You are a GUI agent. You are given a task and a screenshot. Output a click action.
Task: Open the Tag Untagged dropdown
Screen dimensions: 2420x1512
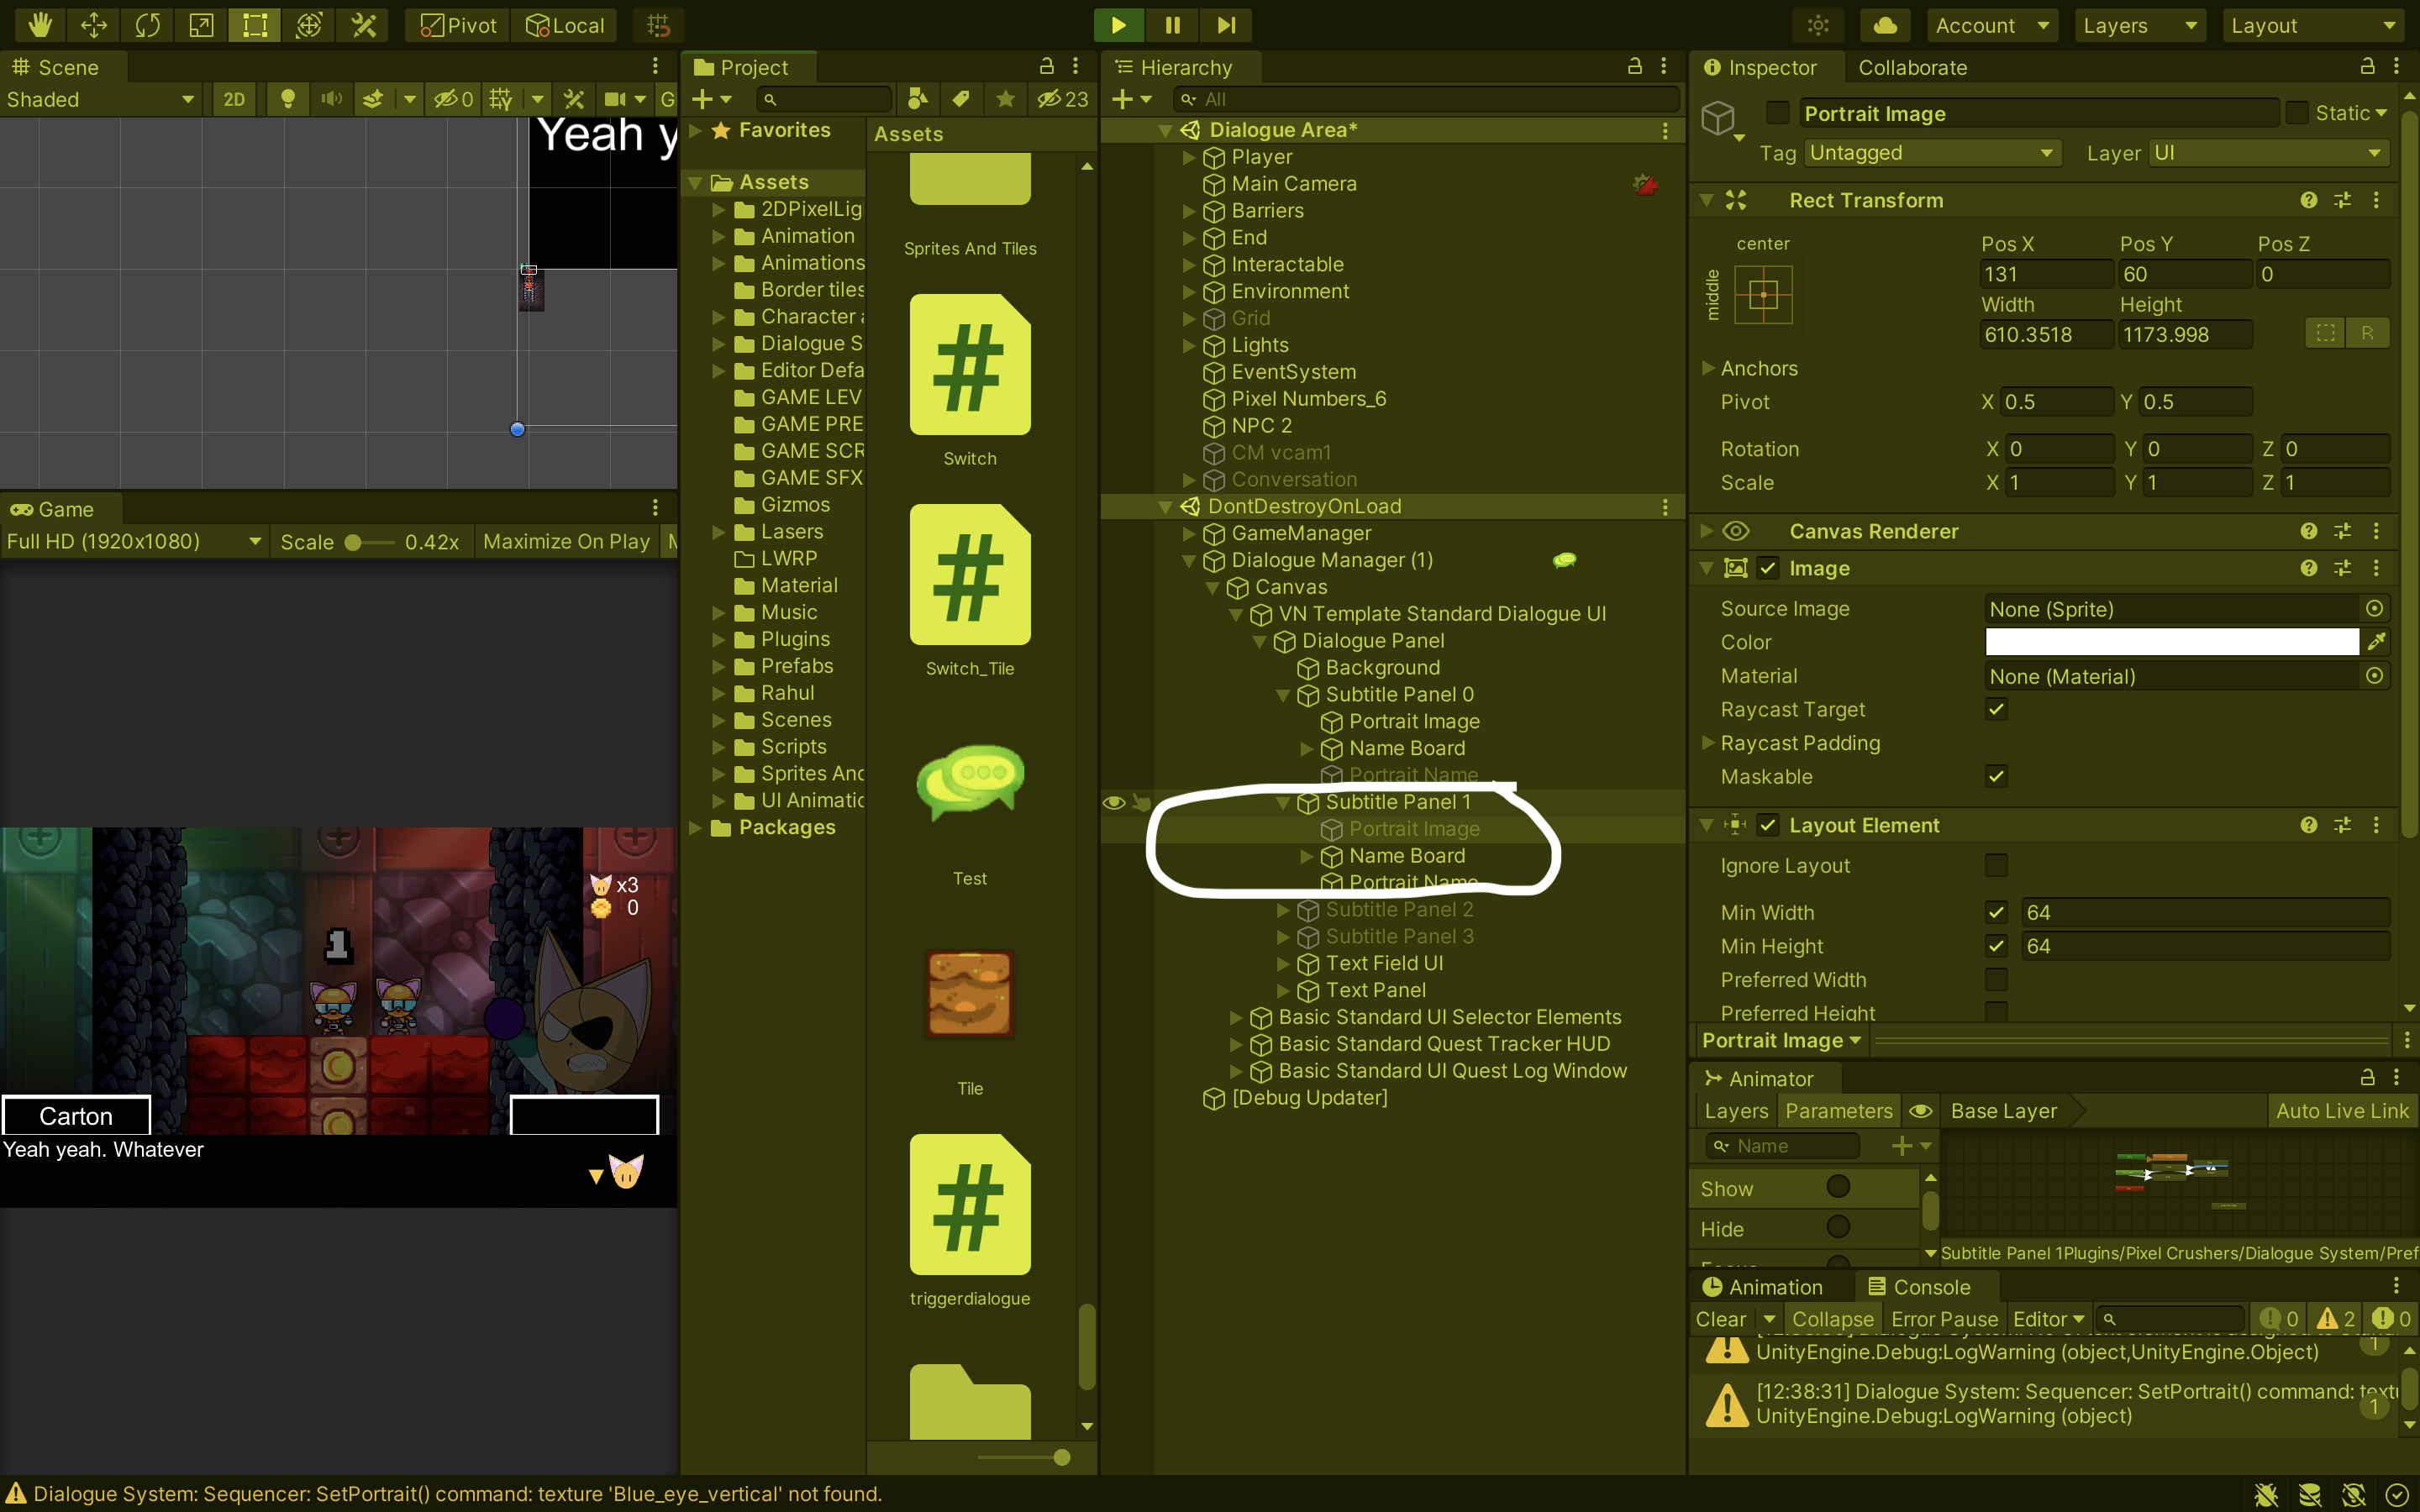point(1932,153)
